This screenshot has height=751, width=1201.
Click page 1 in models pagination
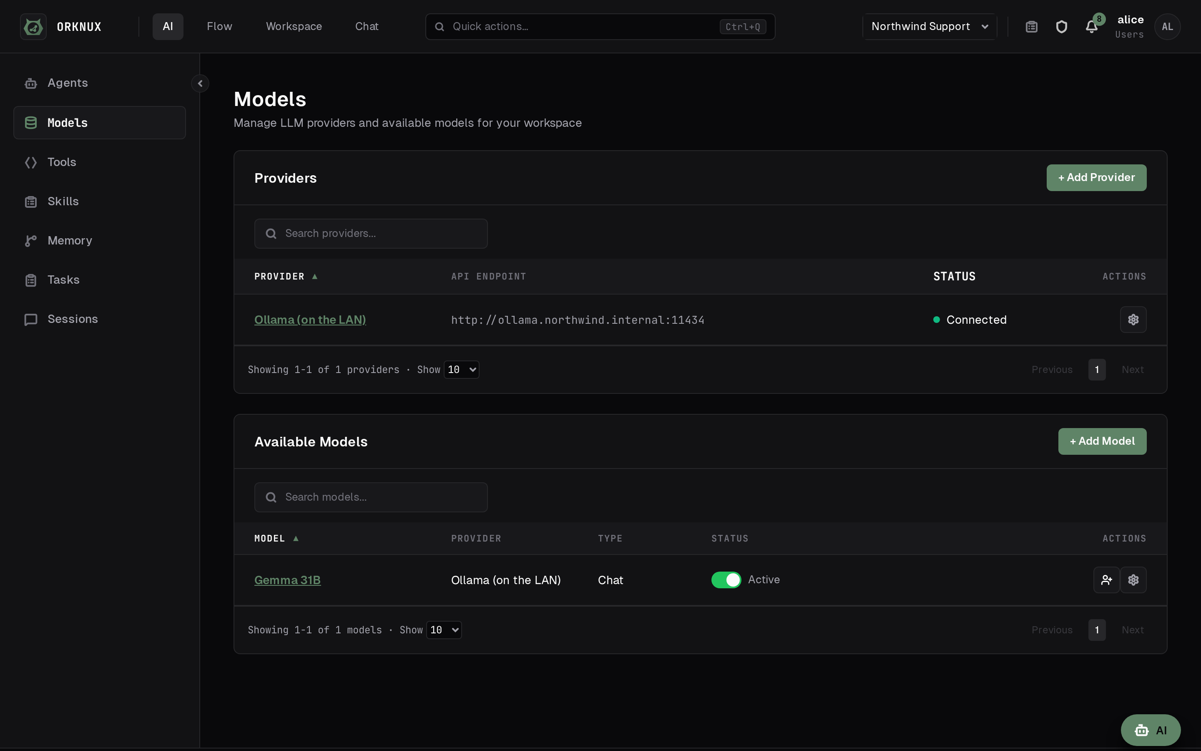tap(1097, 630)
